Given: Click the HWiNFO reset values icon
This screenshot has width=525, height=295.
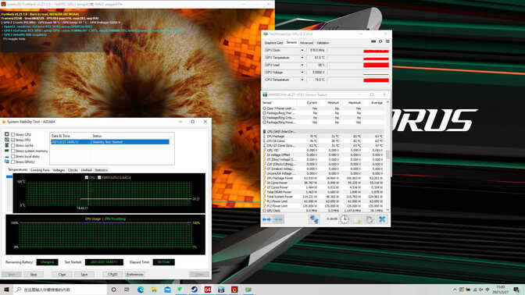Looking at the screenshot, I should coord(370,219).
